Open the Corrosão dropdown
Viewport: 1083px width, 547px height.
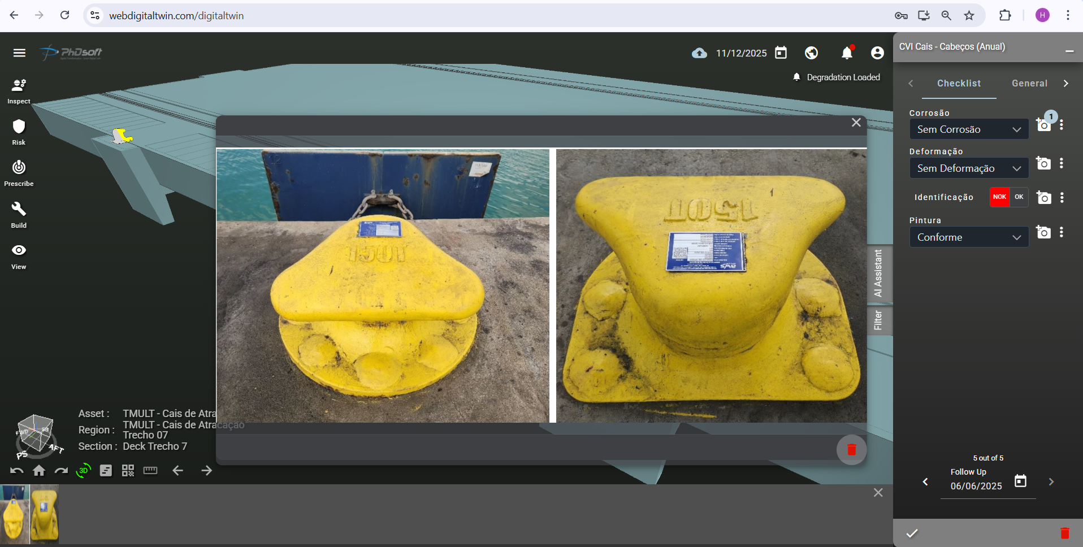tap(969, 129)
